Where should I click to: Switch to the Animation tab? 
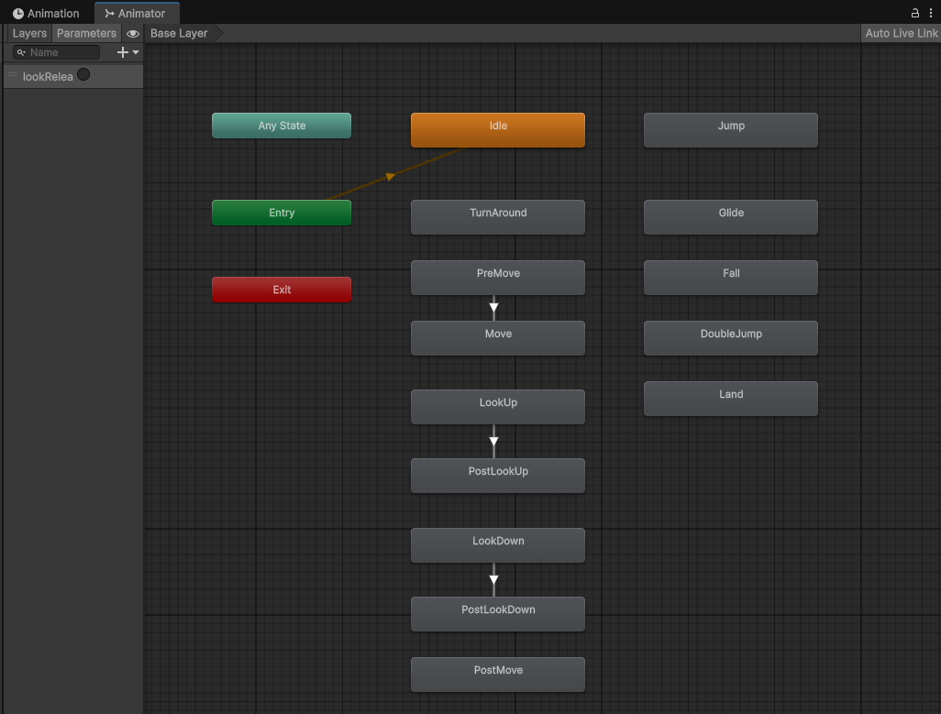pos(46,13)
